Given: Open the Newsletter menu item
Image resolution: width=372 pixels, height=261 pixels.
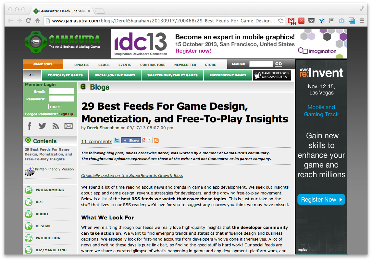Looking at the screenshot, I should (x=185, y=65).
